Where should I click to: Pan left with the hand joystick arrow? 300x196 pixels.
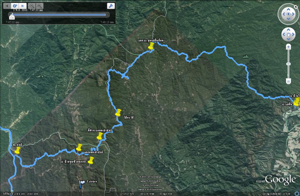[284, 35]
